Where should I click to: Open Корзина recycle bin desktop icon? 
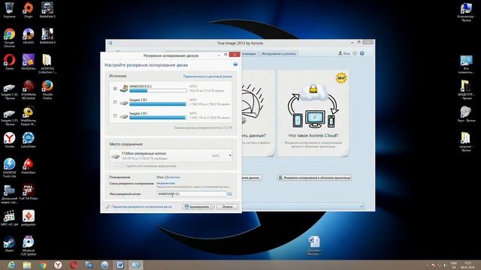click(x=10, y=10)
